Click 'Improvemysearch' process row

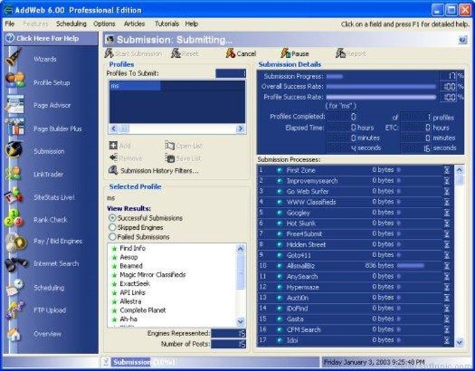355,181
